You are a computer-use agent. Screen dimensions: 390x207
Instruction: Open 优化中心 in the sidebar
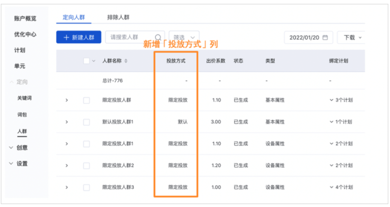25,34
